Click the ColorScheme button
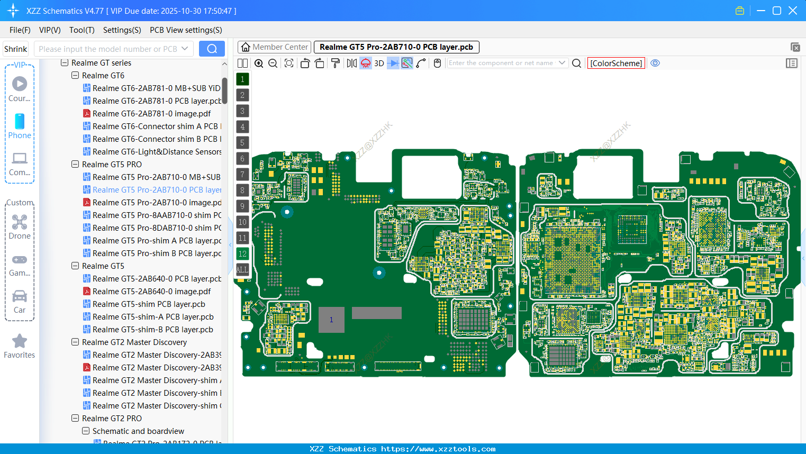Image resolution: width=806 pixels, height=454 pixels. tap(616, 63)
